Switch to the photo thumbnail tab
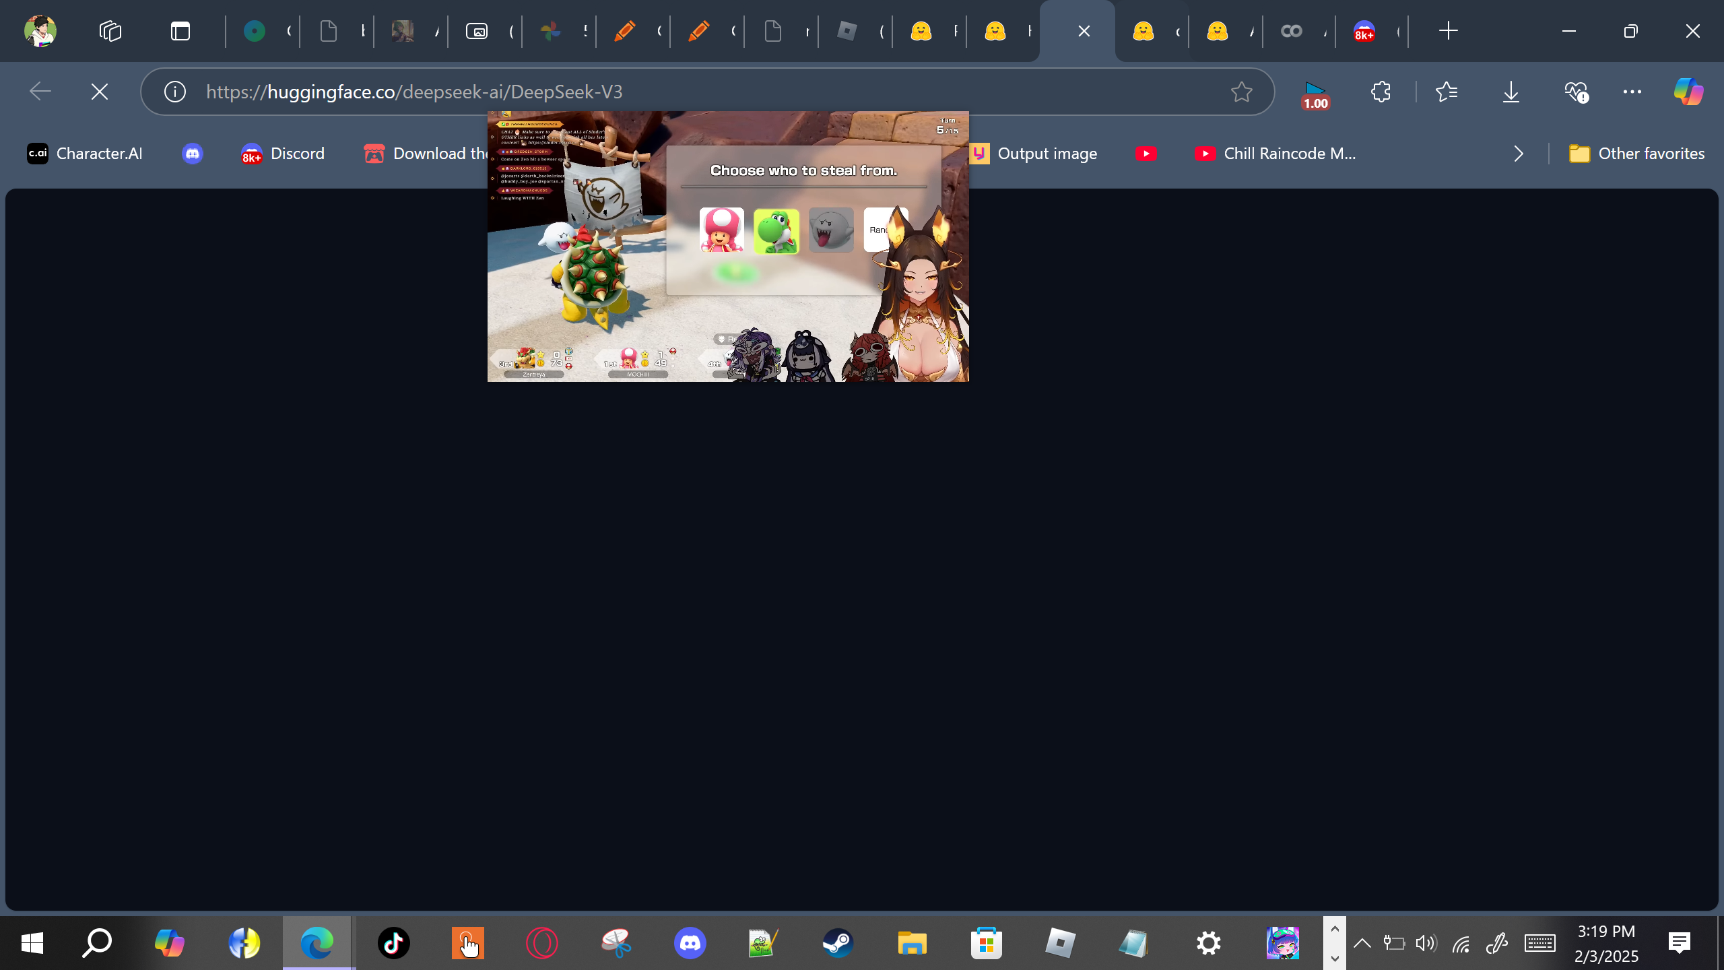The width and height of the screenshot is (1724, 970). pyautogui.click(x=403, y=31)
